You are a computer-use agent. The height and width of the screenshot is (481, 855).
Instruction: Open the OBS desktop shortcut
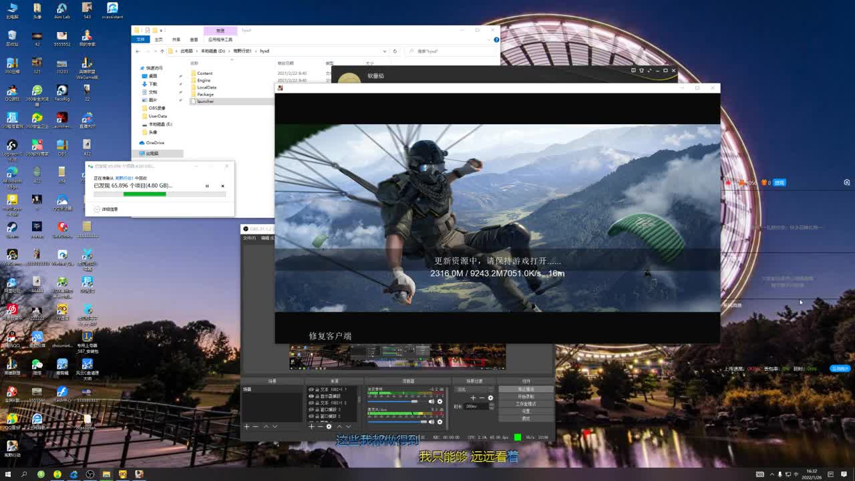(x=61, y=147)
